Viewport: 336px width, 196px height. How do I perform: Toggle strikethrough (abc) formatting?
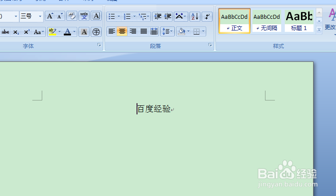5,32
